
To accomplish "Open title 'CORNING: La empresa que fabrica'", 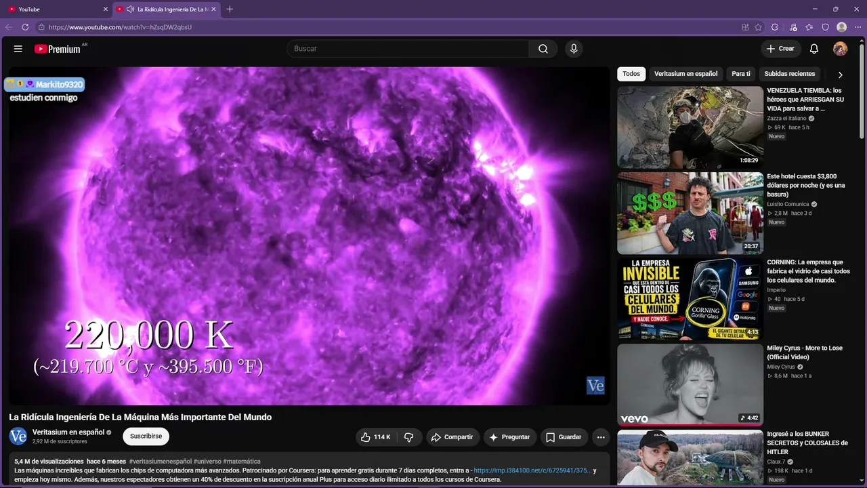I will click(808, 271).
